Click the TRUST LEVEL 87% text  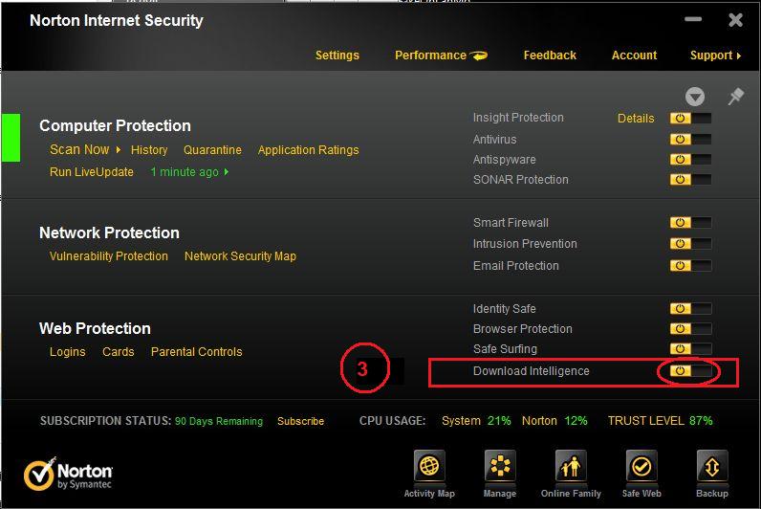click(660, 421)
